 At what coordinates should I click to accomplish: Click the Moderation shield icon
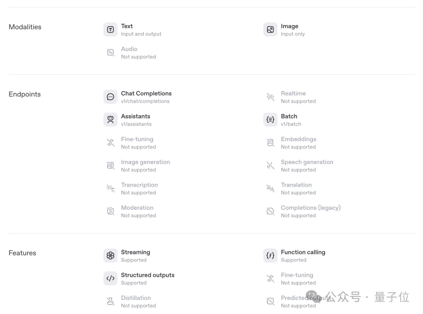(110, 211)
